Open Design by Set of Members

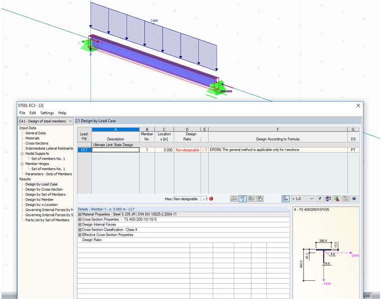click(46, 195)
